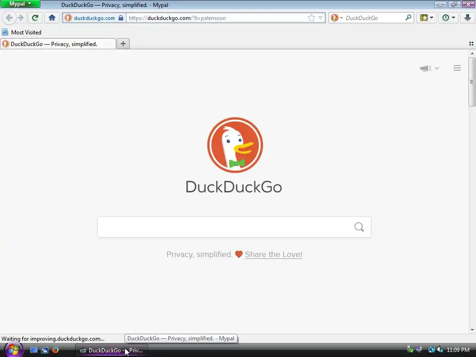Click the DuckDuckGo taskbar button
The height and width of the screenshot is (357, 476).
112,350
